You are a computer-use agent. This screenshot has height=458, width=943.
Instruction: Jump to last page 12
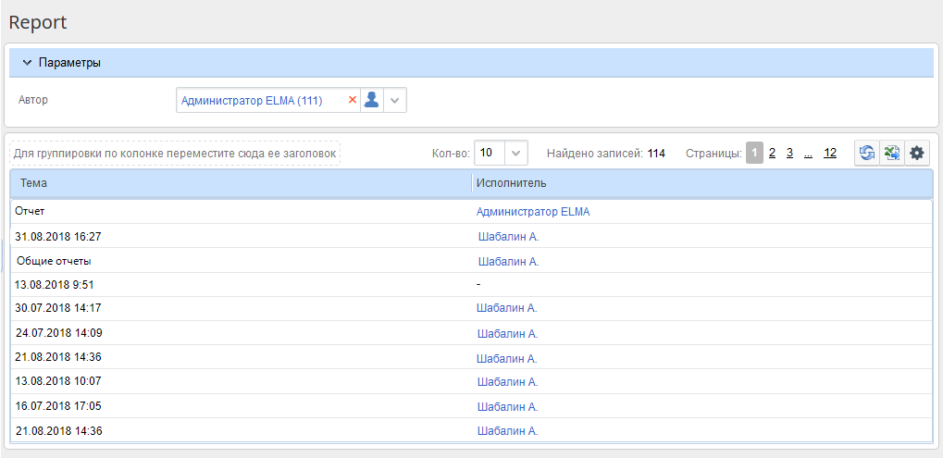click(830, 154)
